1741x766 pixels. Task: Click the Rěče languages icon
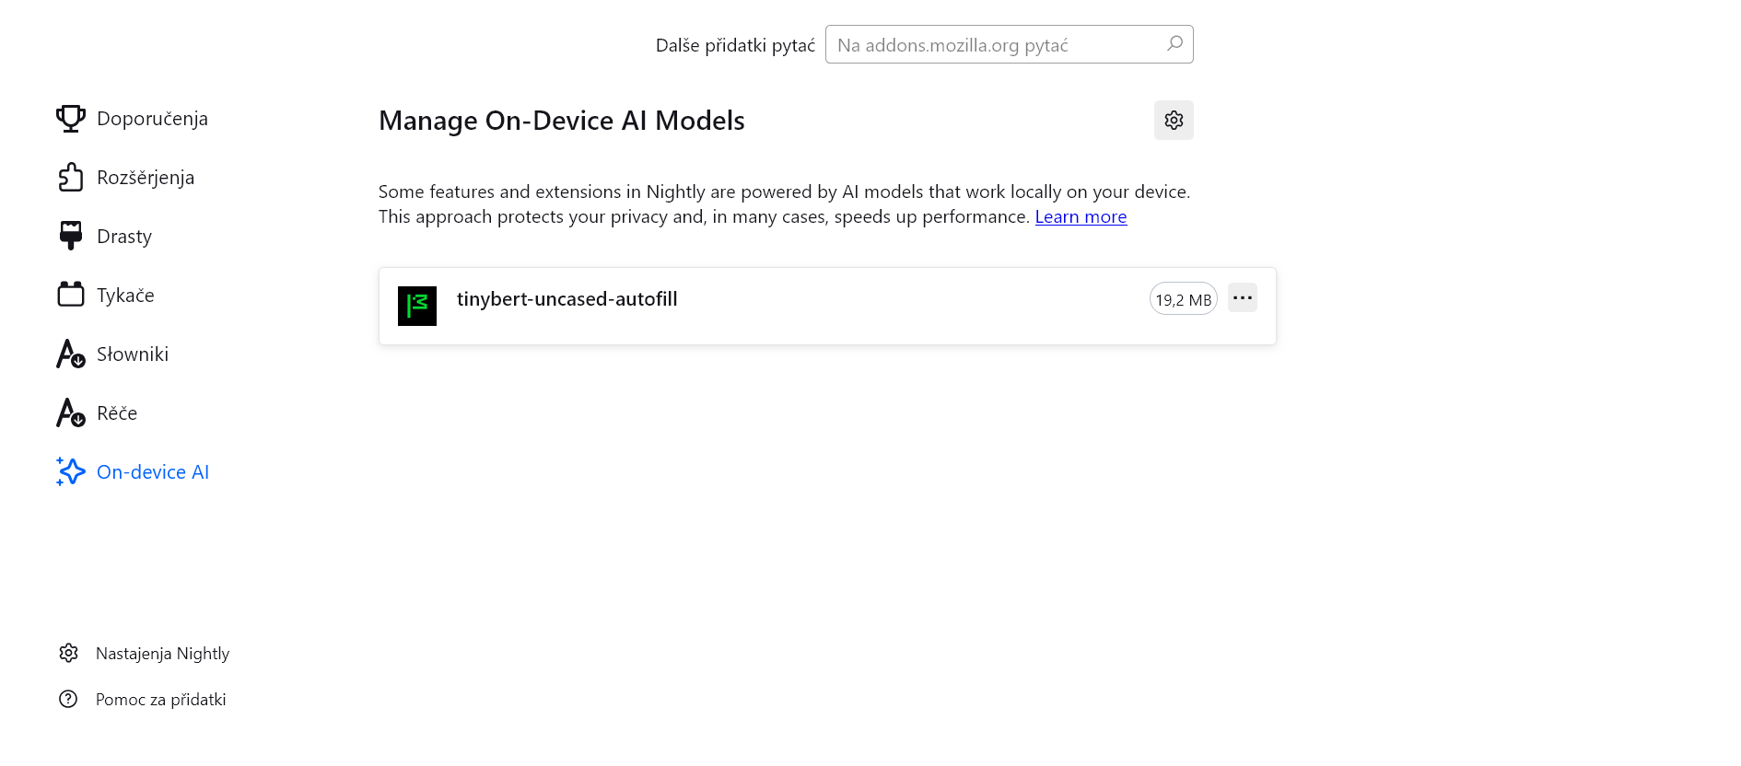tap(70, 413)
